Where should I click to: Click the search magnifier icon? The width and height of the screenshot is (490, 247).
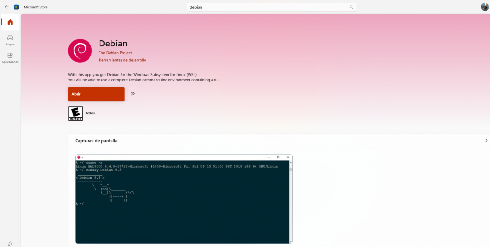click(351, 7)
